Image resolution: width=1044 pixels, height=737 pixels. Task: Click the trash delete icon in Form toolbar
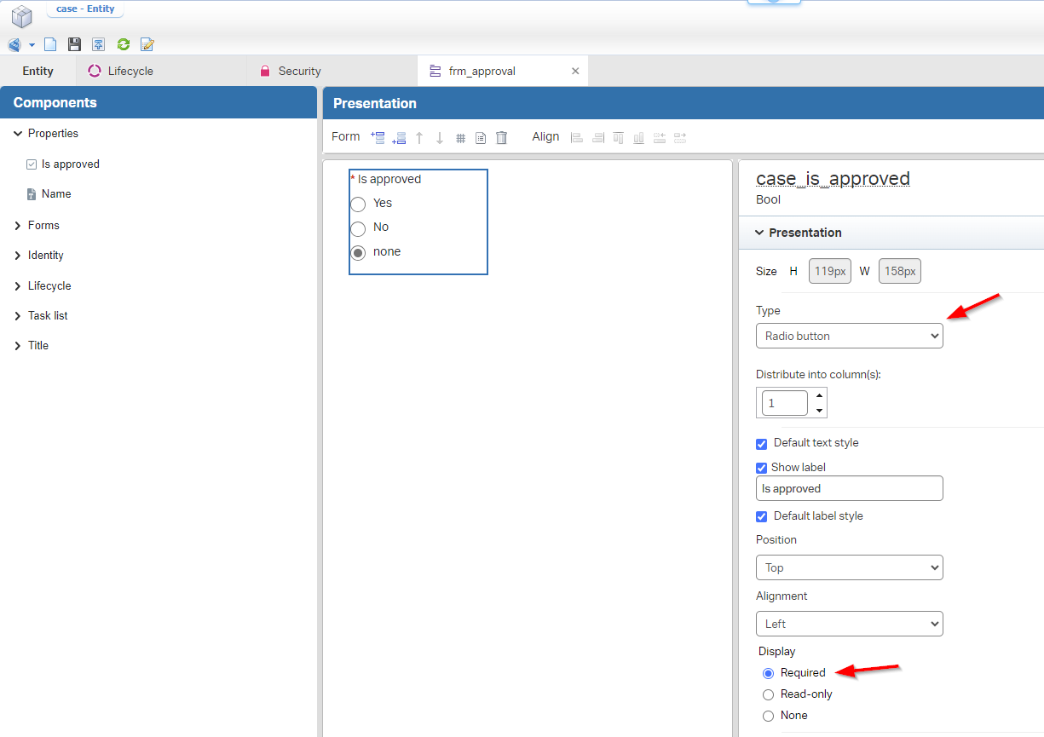click(x=502, y=137)
